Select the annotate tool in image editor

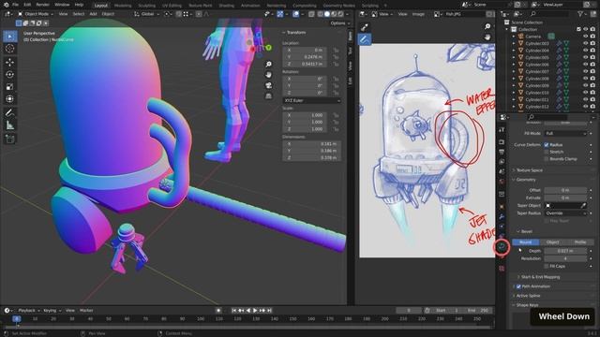click(x=365, y=39)
